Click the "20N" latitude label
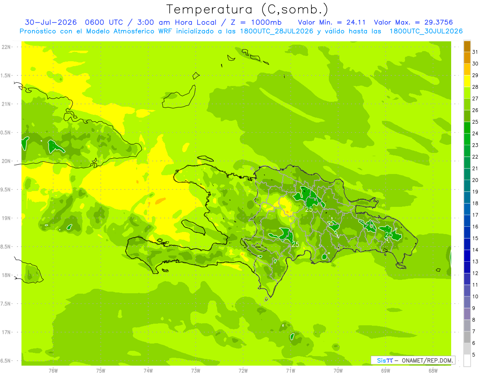 pyautogui.click(x=6, y=161)
